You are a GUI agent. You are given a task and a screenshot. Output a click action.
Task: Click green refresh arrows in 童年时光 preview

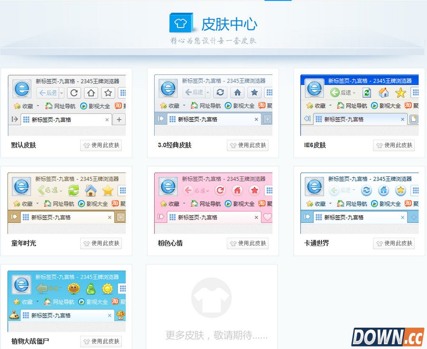74,191
